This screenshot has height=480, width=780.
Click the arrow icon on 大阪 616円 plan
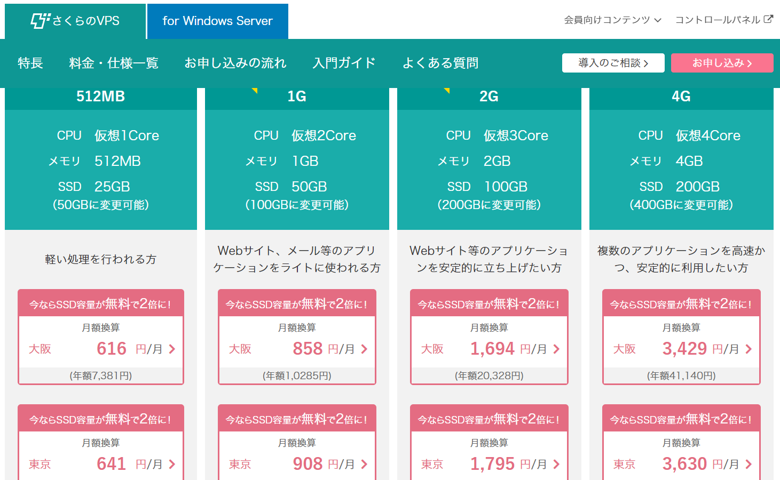172,349
